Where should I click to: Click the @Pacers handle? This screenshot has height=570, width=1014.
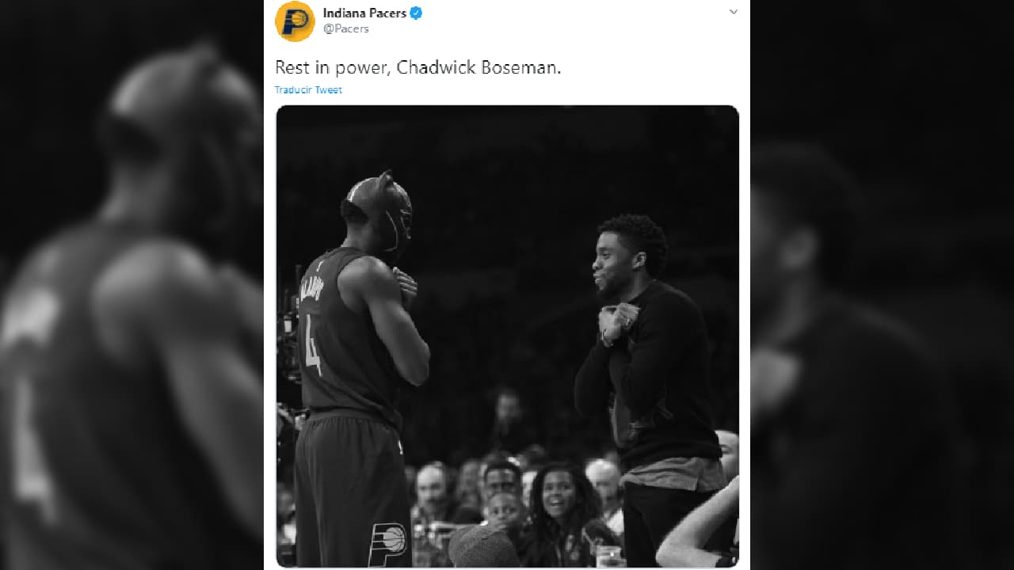[346, 28]
